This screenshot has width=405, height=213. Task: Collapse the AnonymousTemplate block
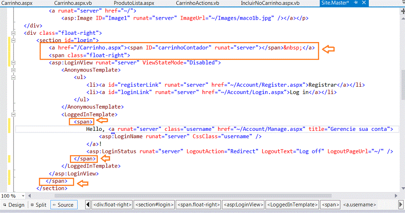coord(13,70)
